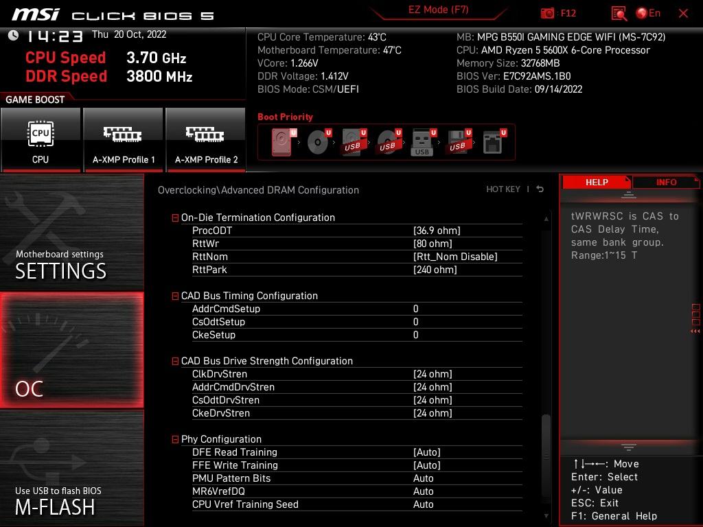The image size is (703, 527).
Task: Click the settings list scroll up arrow
Action: pyautogui.click(x=546, y=219)
